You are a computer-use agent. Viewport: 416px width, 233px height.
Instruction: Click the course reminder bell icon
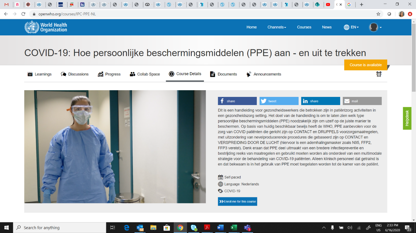coord(379,74)
